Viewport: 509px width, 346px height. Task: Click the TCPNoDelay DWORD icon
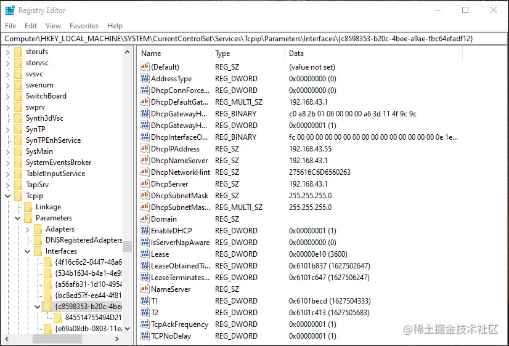tap(144, 336)
